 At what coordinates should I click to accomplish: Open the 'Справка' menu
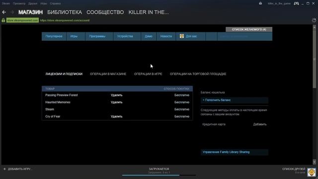(55, 3)
